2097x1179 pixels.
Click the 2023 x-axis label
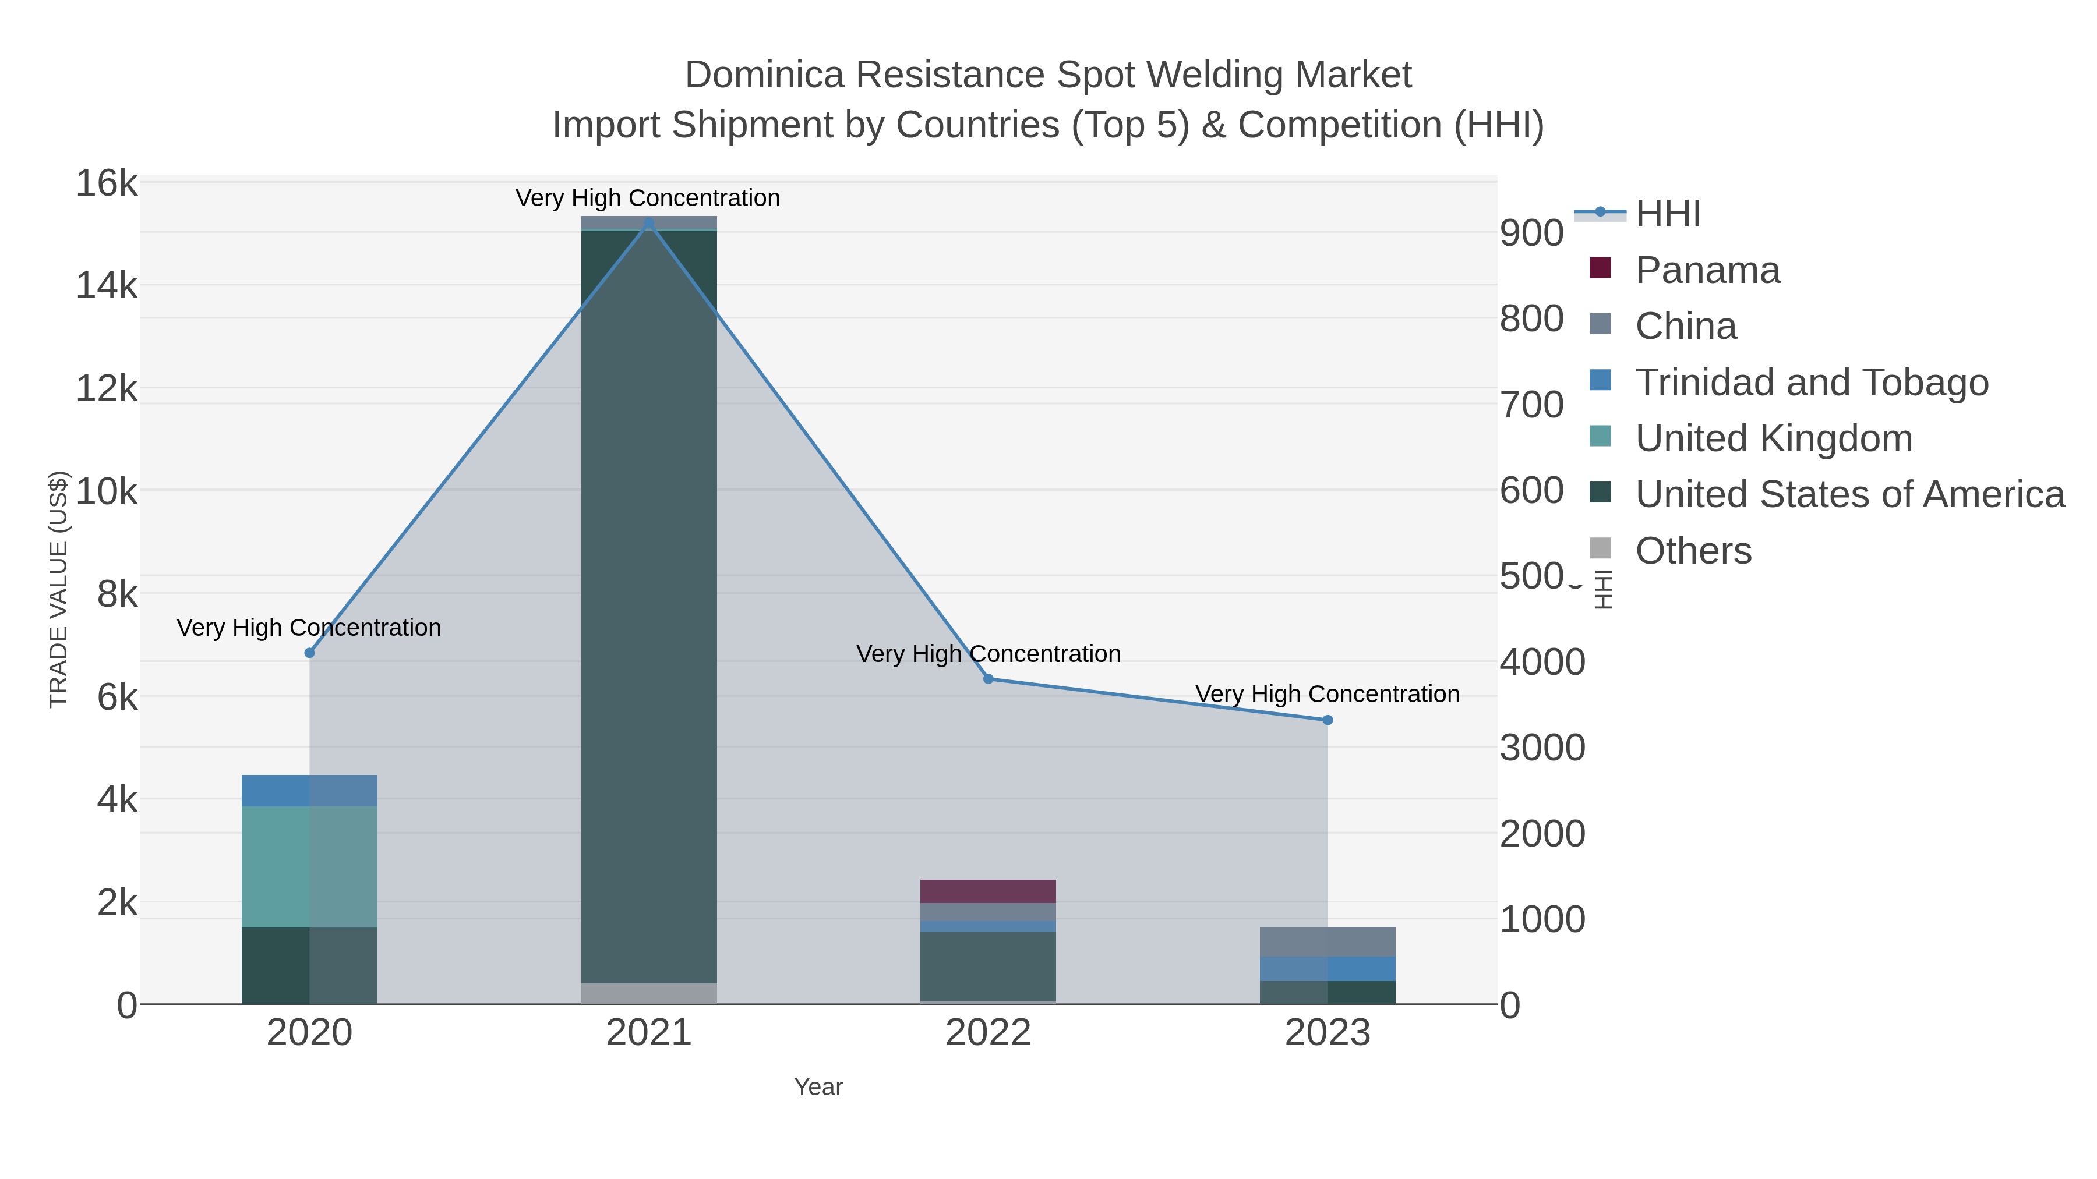(x=1328, y=1033)
